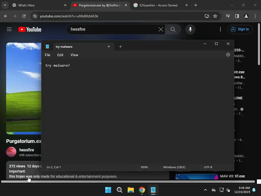
Task: Open Notepad settings gear
Action: pos(228,55)
